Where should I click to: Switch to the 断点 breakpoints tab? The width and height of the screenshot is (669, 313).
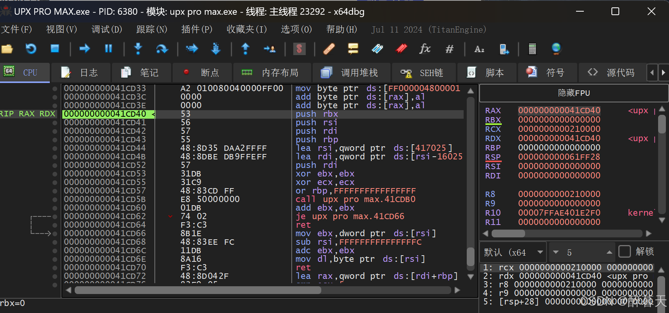202,73
